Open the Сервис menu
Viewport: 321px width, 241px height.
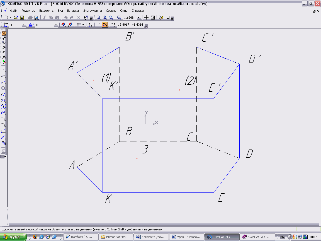click(111, 11)
